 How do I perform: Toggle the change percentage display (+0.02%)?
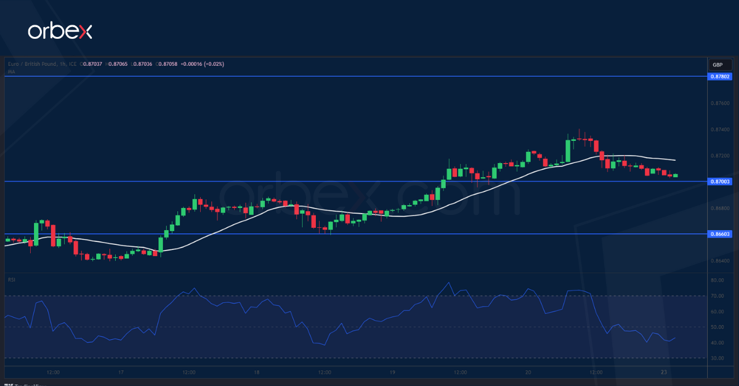tap(214, 64)
